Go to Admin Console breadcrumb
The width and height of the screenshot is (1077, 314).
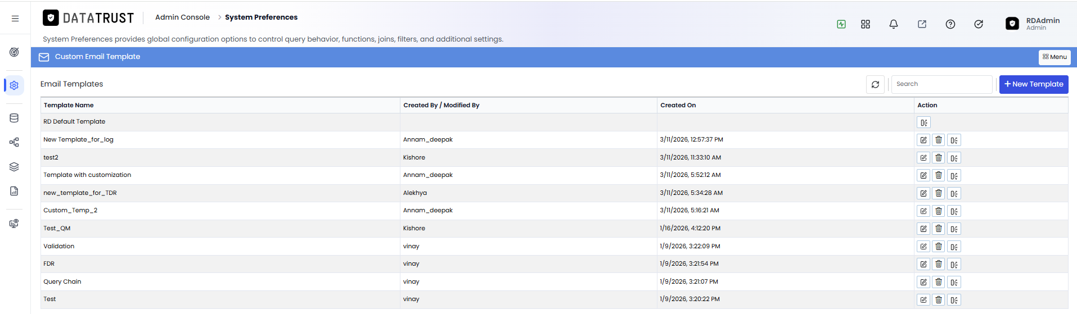click(182, 17)
